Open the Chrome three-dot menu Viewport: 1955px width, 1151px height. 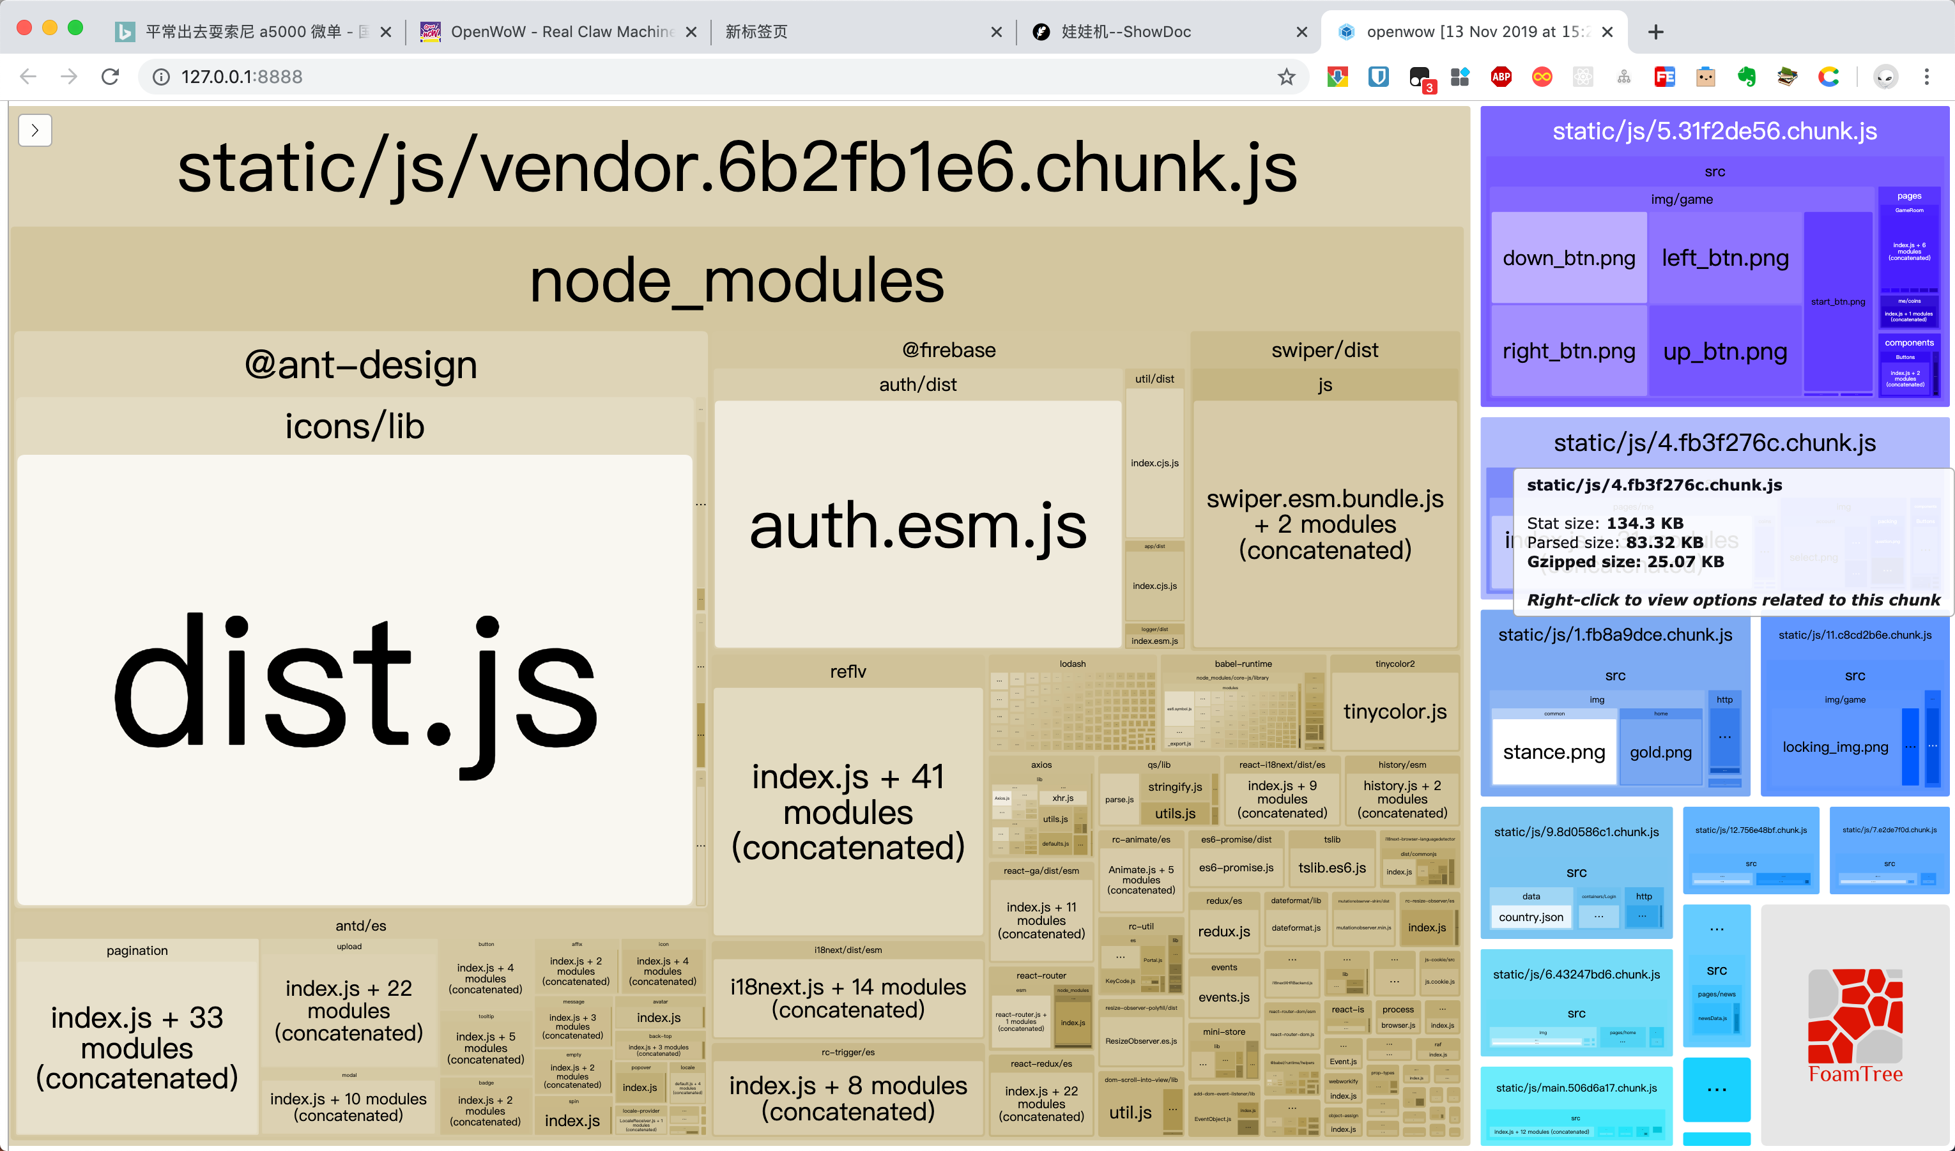click(1926, 77)
